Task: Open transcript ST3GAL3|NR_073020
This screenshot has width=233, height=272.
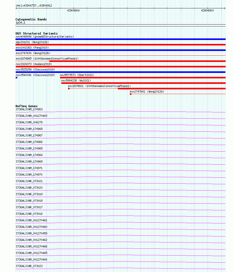Action: click(29, 188)
